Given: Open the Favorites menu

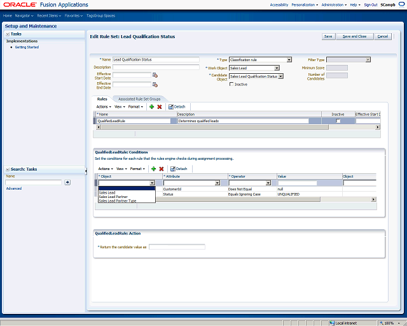Looking at the screenshot, I should [x=74, y=15].
